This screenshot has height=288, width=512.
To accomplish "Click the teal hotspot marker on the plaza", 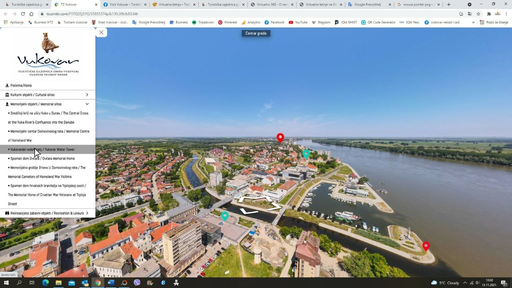I will (x=225, y=216).
